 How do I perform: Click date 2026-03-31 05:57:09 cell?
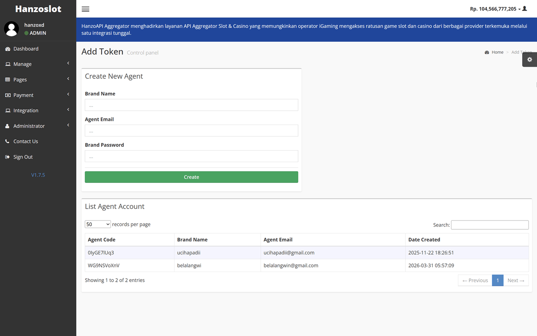pyautogui.click(x=467, y=266)
